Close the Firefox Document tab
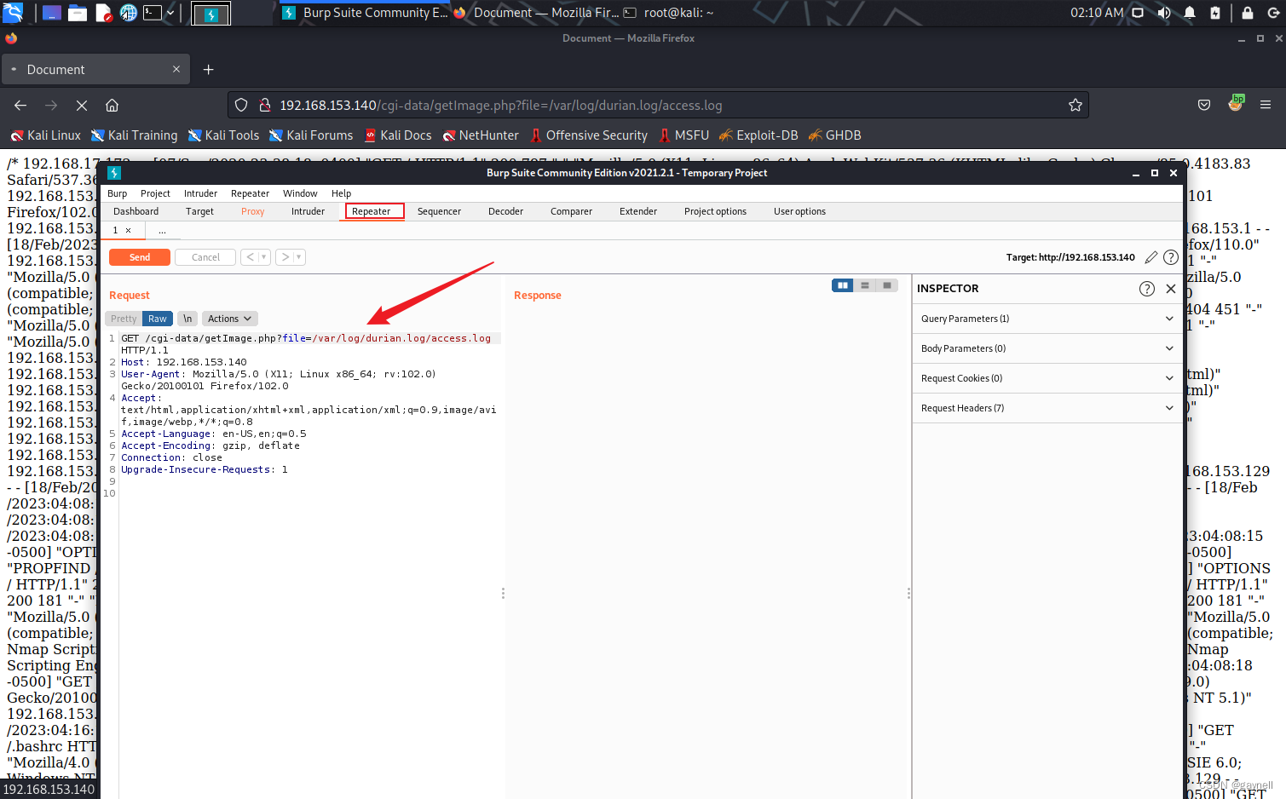This screenshot has width=1286, height=799. coord(176,69)
